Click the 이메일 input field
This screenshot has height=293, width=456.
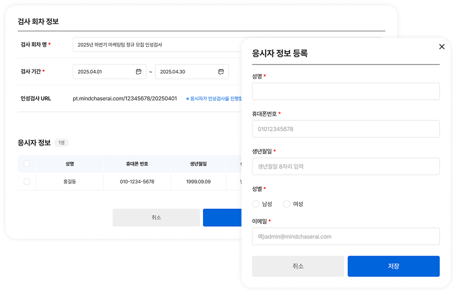pos(345,237)
